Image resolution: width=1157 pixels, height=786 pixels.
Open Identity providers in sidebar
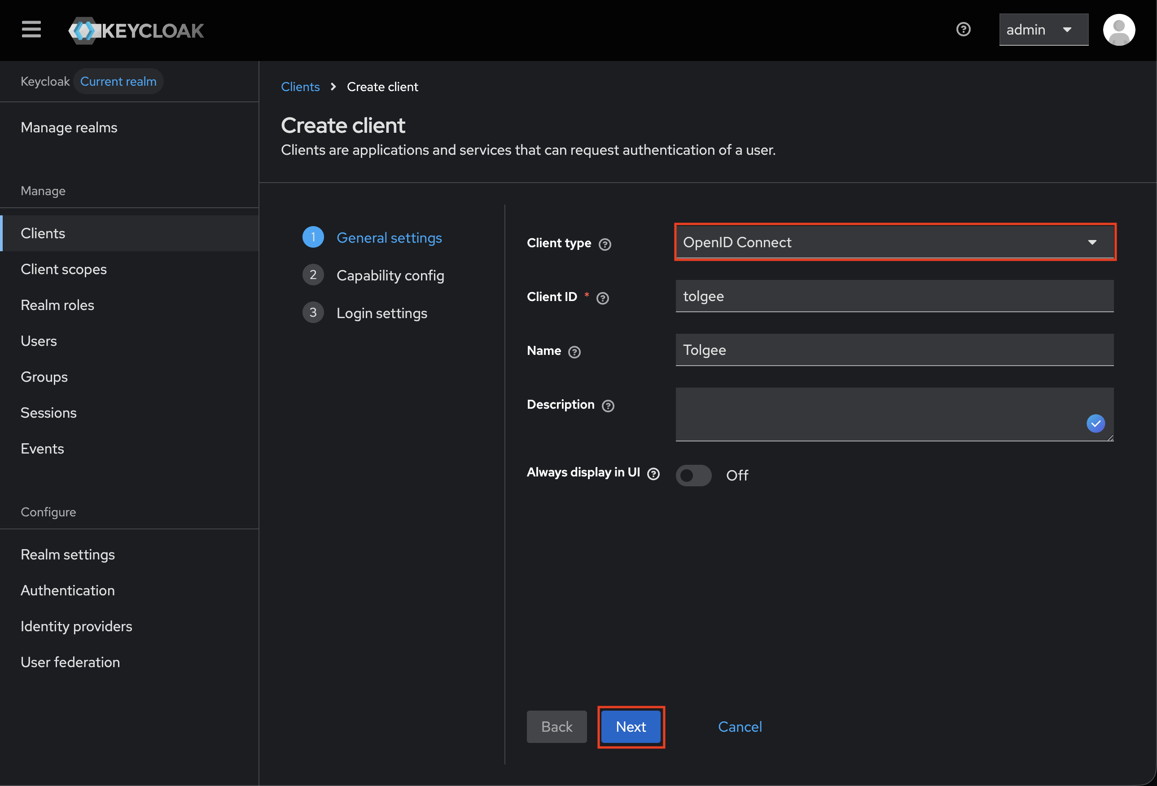coord(76,626)
